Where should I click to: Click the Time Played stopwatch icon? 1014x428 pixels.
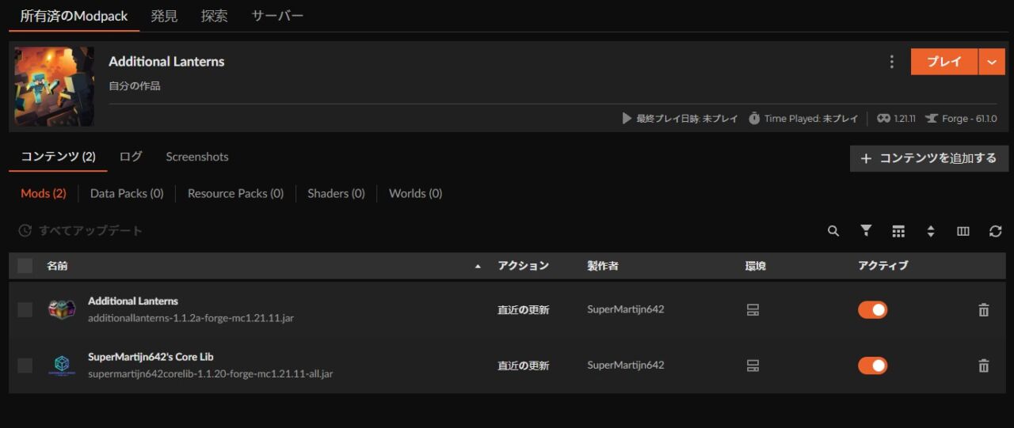(x=754, y=118)
